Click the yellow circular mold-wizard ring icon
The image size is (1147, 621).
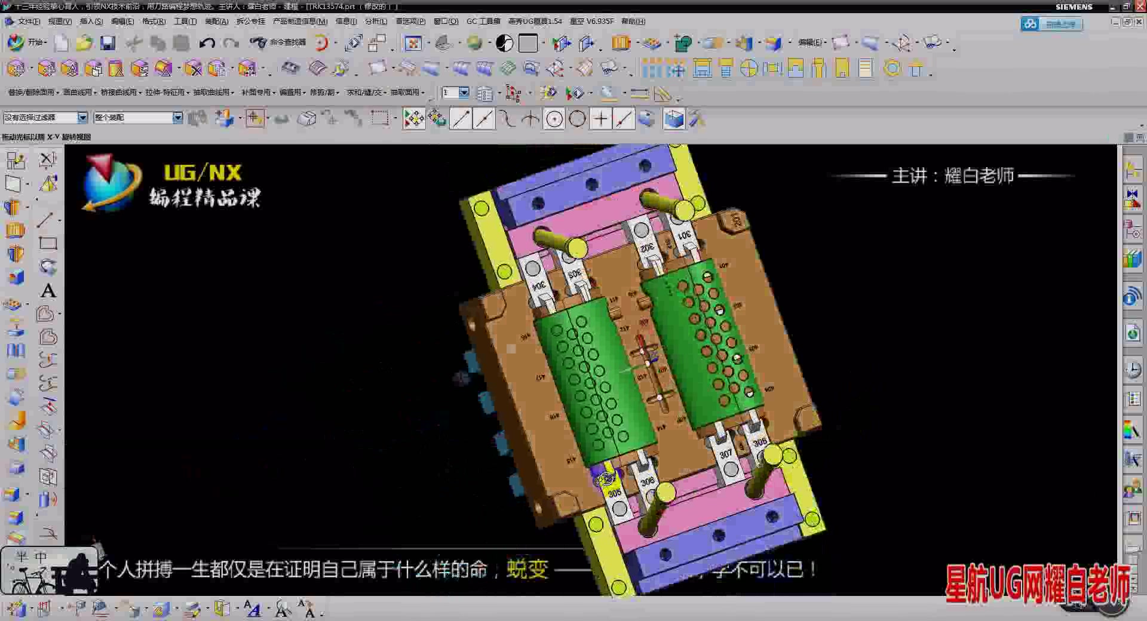click(x=893, y=68)
